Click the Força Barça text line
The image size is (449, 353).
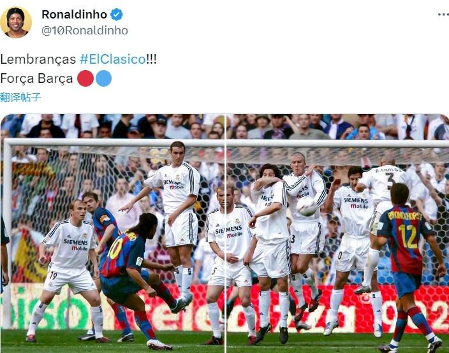36,78
